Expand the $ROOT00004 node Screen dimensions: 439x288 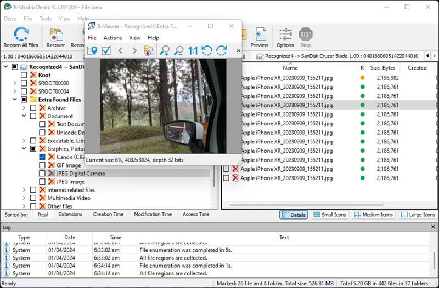tap(15, 91)
